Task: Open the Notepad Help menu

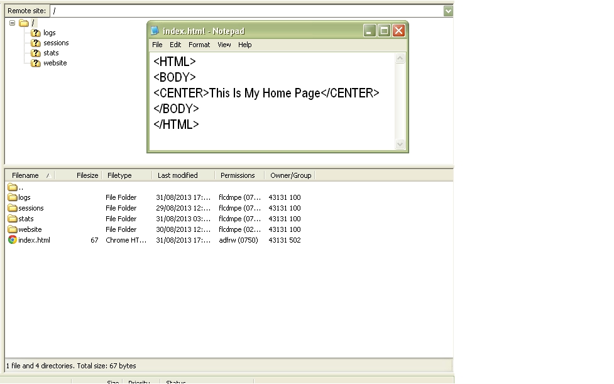Action: (244, 45)
